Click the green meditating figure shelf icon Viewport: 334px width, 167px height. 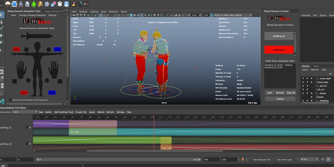pyautogui.click(x=34, y=4)
